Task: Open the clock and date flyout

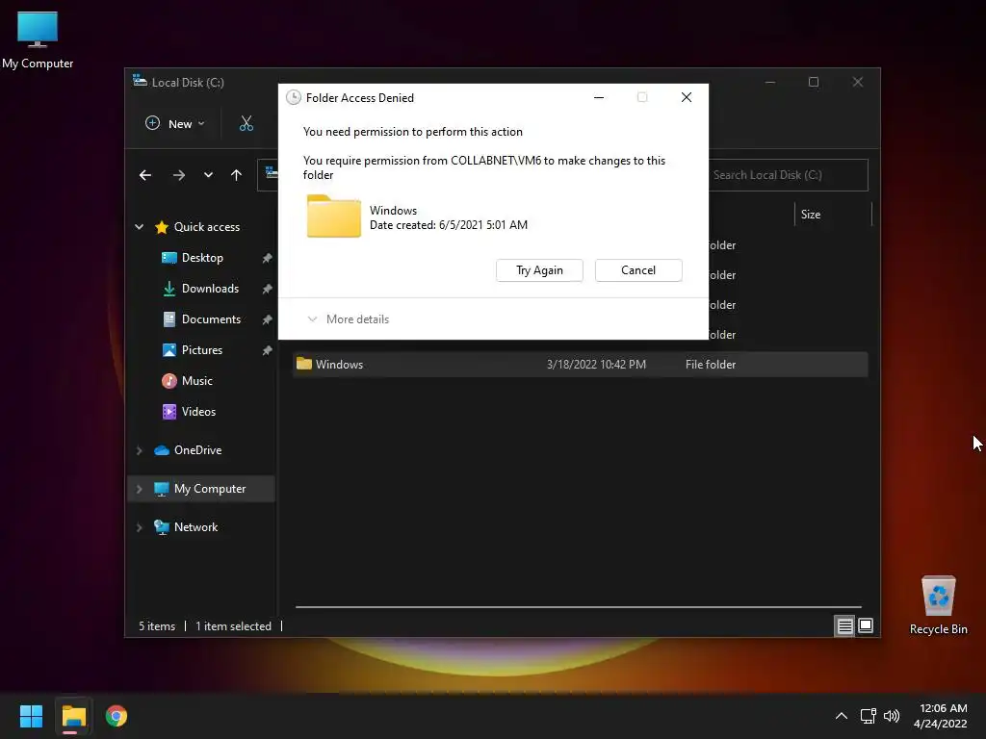Action: 941,716
